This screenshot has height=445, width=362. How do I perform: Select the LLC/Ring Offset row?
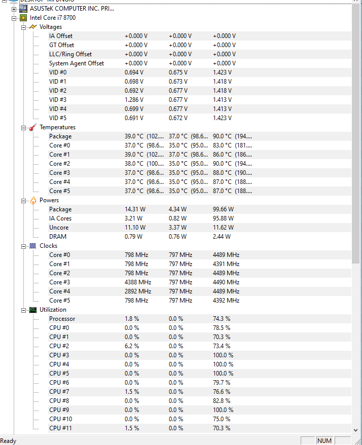tap(200, 54)
